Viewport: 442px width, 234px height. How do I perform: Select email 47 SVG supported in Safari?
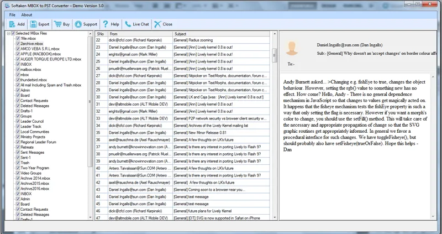pyautogui.click(x=182, y=218)
